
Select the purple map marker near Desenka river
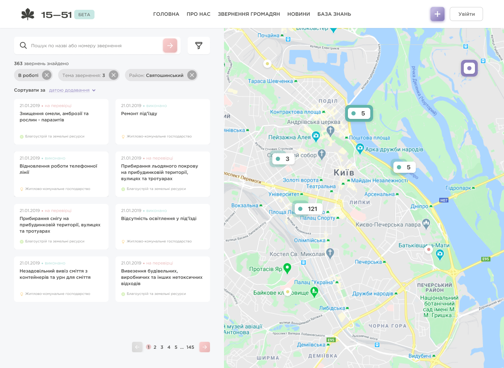[469, 68]
